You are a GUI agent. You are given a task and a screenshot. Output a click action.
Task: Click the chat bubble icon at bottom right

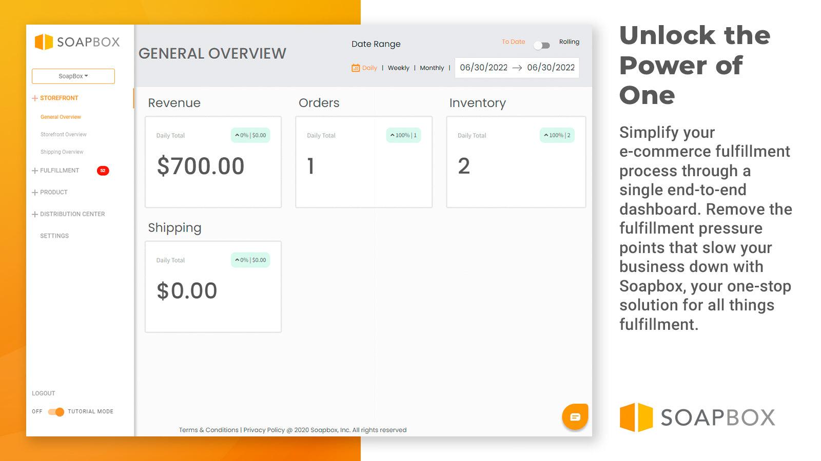pyautogui.click(x=575, y=416)
